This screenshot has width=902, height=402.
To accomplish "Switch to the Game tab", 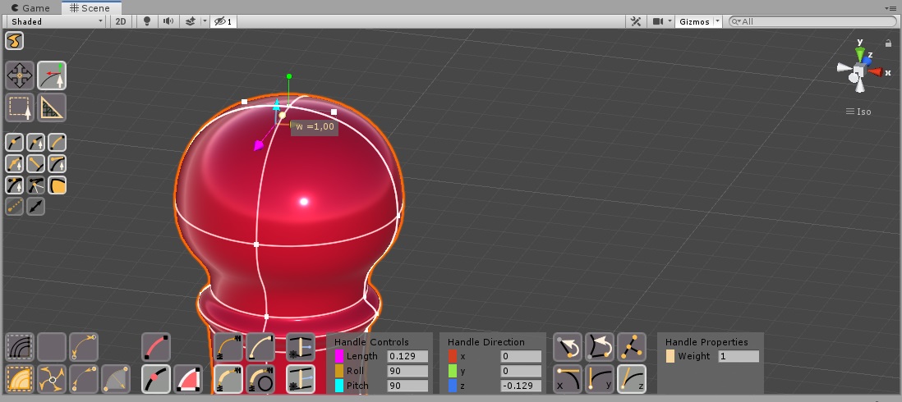I will coord(30,8).
